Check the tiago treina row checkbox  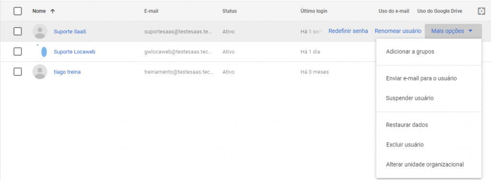(18, 72)
